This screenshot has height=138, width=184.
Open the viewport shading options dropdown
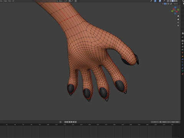tap(179, 1)
